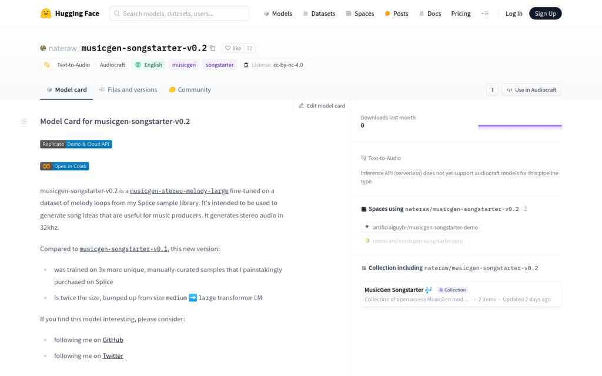The height and width of the screenshot is (376, 602).
Task: Open the Models page
Action: pyautogui.click(x=277, y=14)
